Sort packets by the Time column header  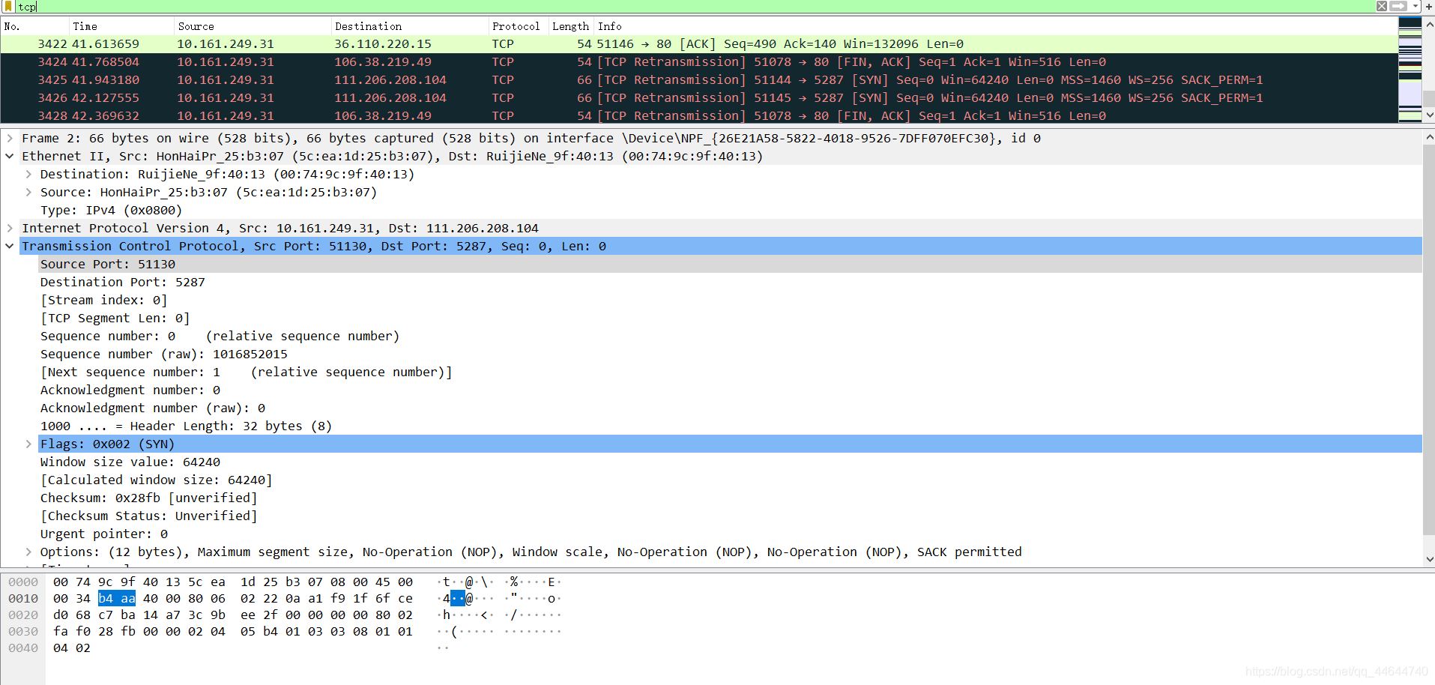click(120, 26)
